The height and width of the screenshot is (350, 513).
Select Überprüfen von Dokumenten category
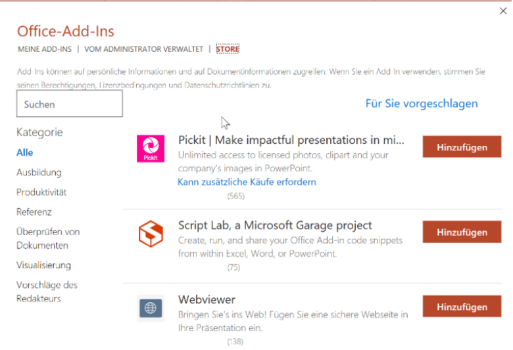(48, 238)
